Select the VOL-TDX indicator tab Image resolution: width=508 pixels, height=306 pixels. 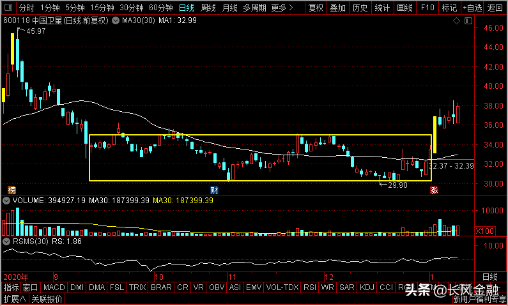(282, 287)
